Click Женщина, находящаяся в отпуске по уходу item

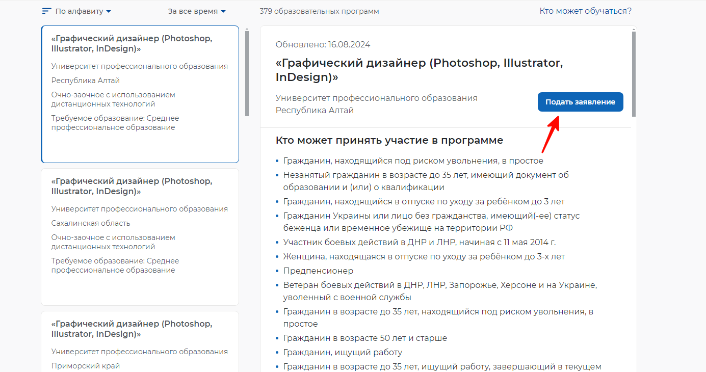coord(424,256)
